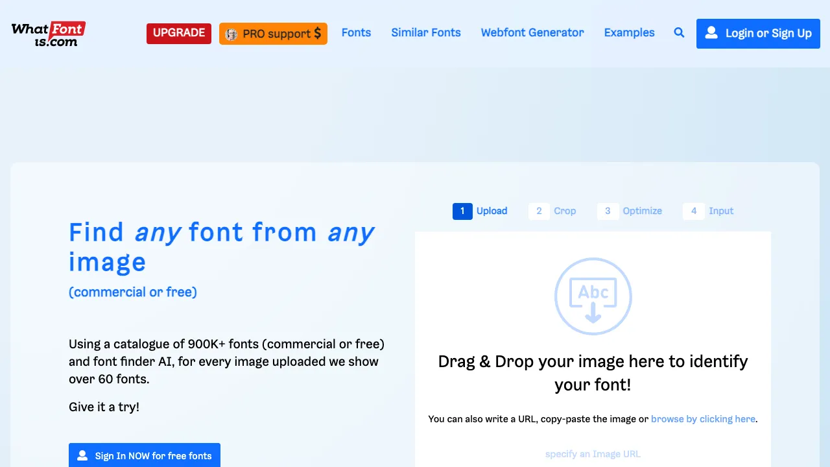The height and width of the screenshot is (467, 830).
Task: Click Sign In NOW for free fonts
Action: tap(145, 455)
